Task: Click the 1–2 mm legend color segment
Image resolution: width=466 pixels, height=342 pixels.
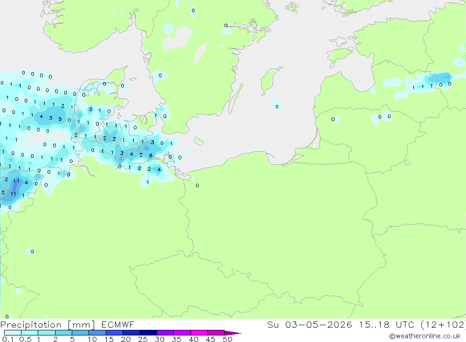Action: (x=47, y=333)
